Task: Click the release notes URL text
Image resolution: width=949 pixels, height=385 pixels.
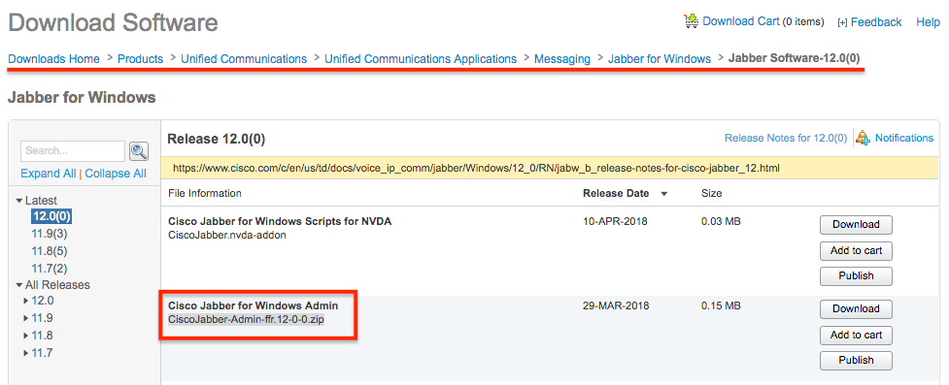Action: (x=476, y=168)
